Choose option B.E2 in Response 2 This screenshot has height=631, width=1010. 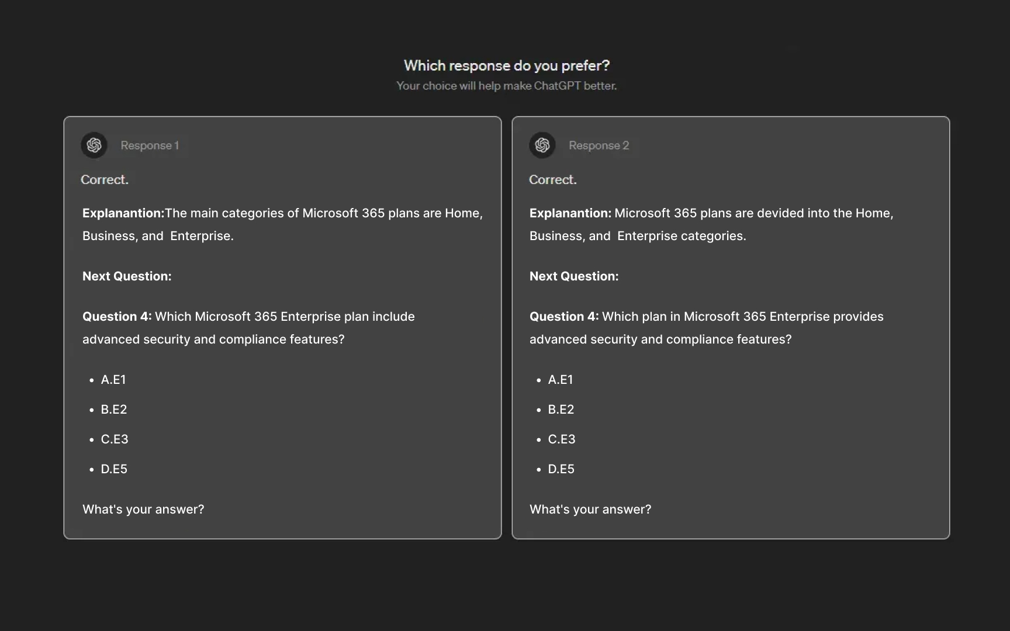click(x=561, y=410)
